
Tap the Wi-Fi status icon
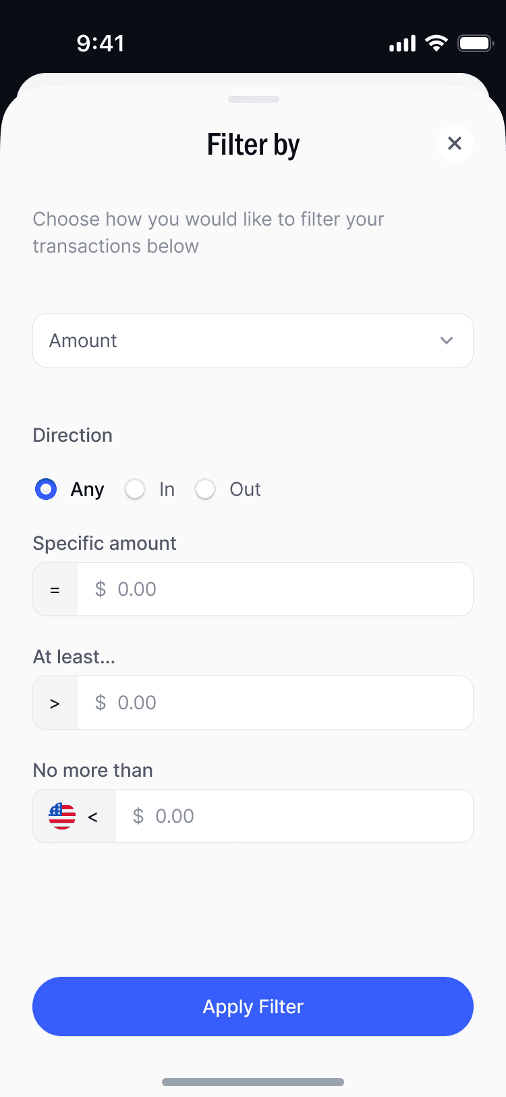click(x=437, y=44)
